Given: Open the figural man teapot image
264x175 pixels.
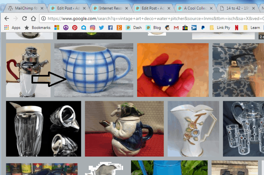Looking at the screenshot, I should (124, 129).
